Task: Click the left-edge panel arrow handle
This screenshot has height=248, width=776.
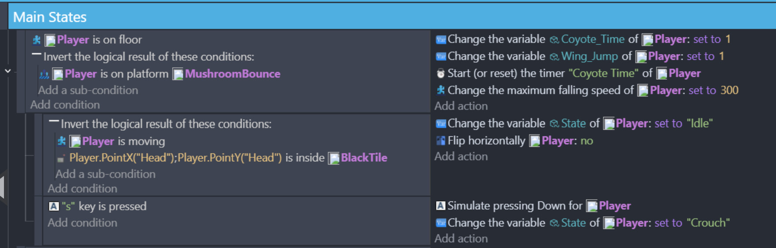Action: coord(2,187)
